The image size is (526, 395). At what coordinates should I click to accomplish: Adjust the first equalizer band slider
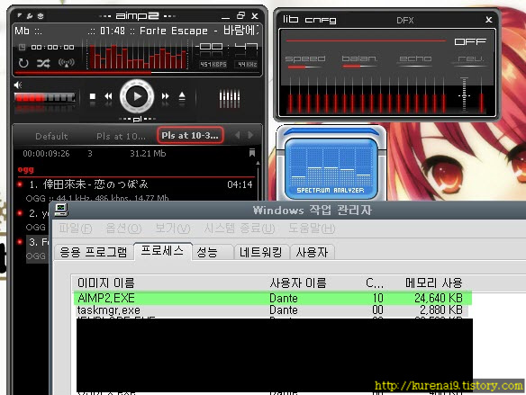click(290, 94)
